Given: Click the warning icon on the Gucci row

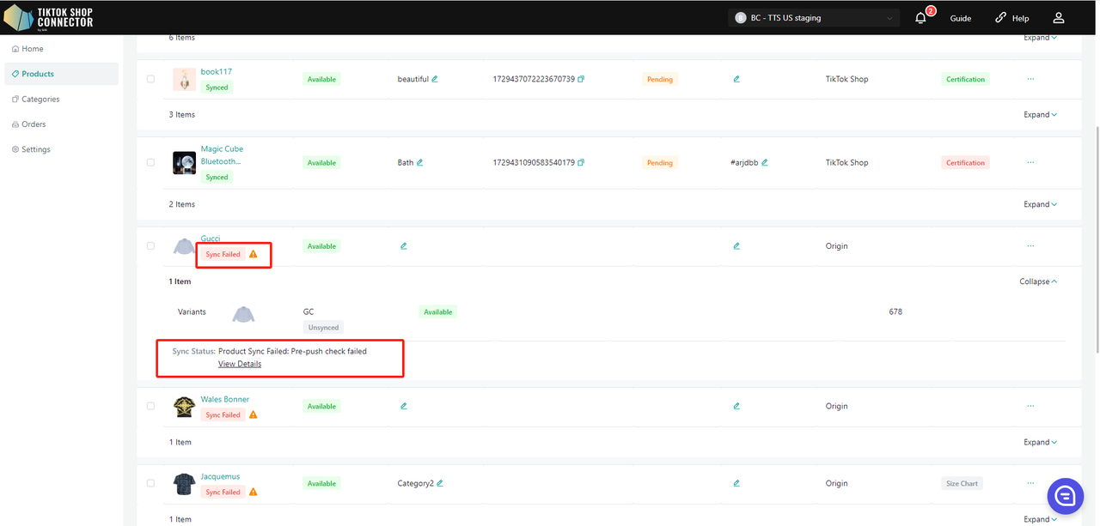Looking at the screenshot, I should pos(253,254).
